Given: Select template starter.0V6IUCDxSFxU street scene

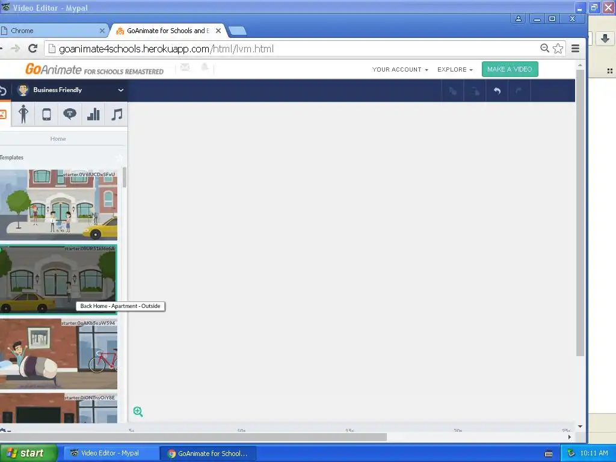Looking at the screenshot, I should [x=58, y=205].
